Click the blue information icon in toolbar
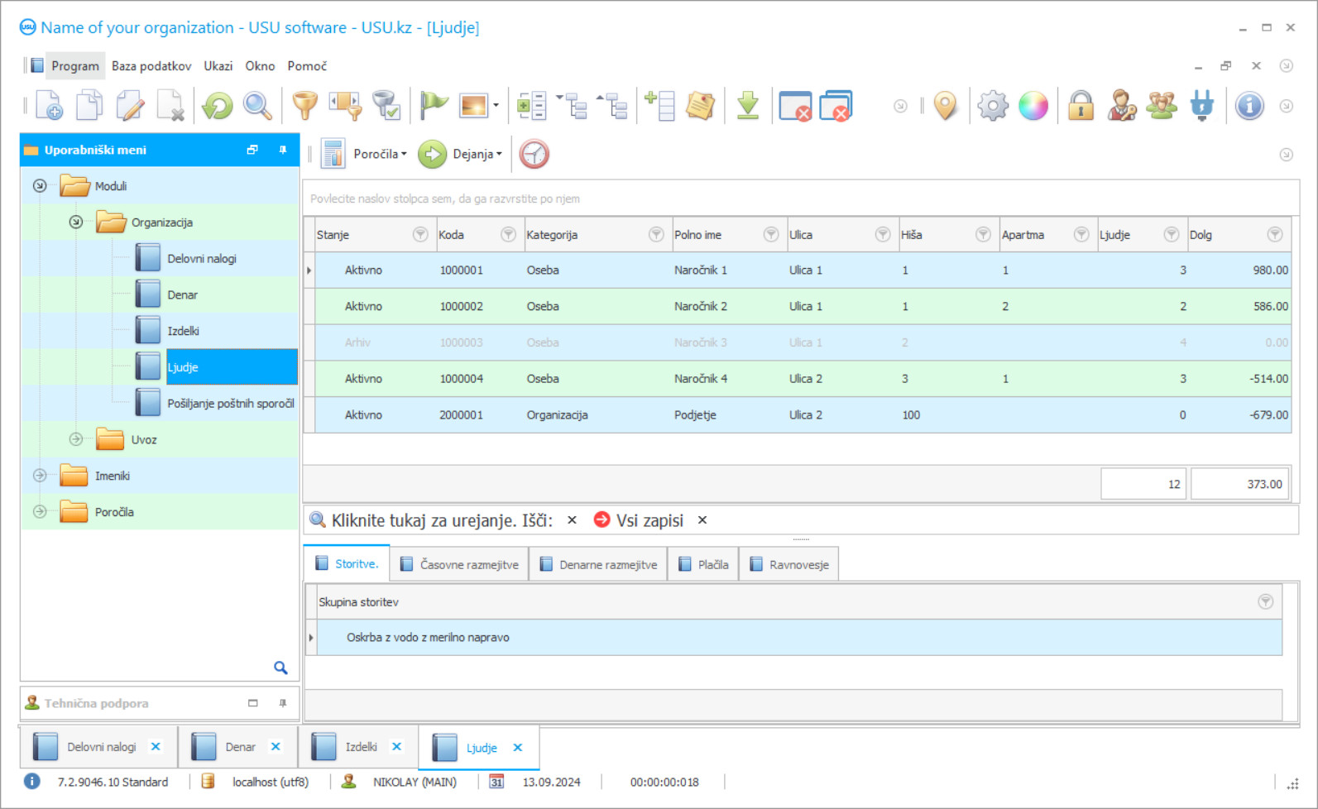Viewport: 1318px width, 809px height. tap(1249, 106)
